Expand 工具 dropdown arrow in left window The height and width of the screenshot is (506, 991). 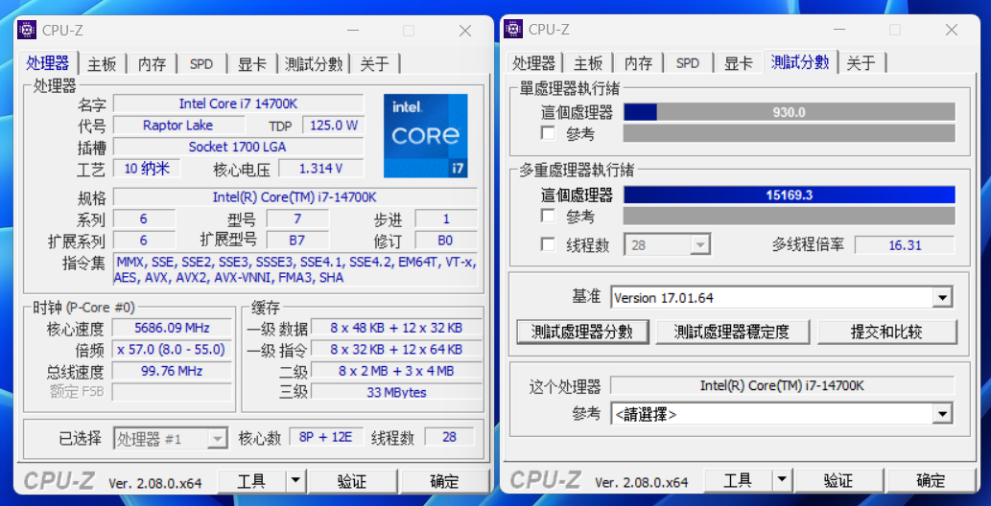pyautogui.click(x=295, y=481)
